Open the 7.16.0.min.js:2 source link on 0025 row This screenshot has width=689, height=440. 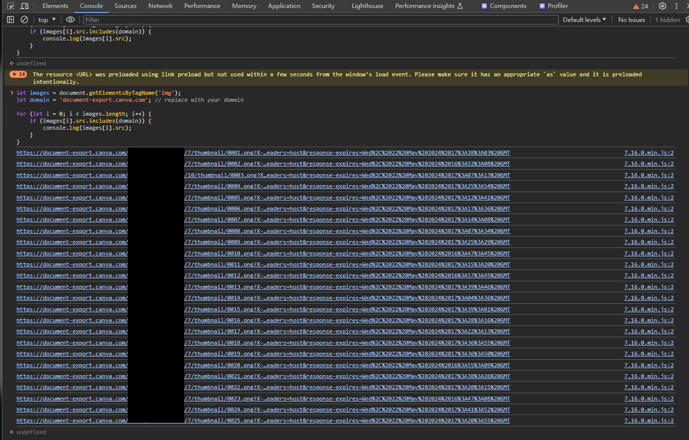coord(649,421)
